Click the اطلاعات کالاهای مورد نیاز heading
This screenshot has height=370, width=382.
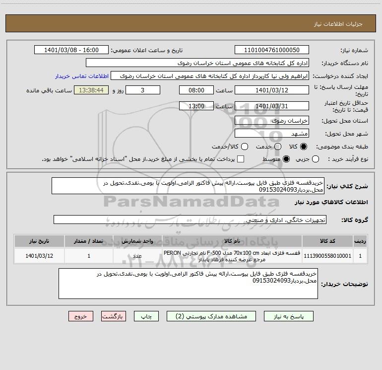331,202
